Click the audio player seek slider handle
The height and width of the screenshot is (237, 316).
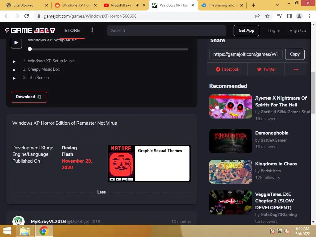pos(30,49)
